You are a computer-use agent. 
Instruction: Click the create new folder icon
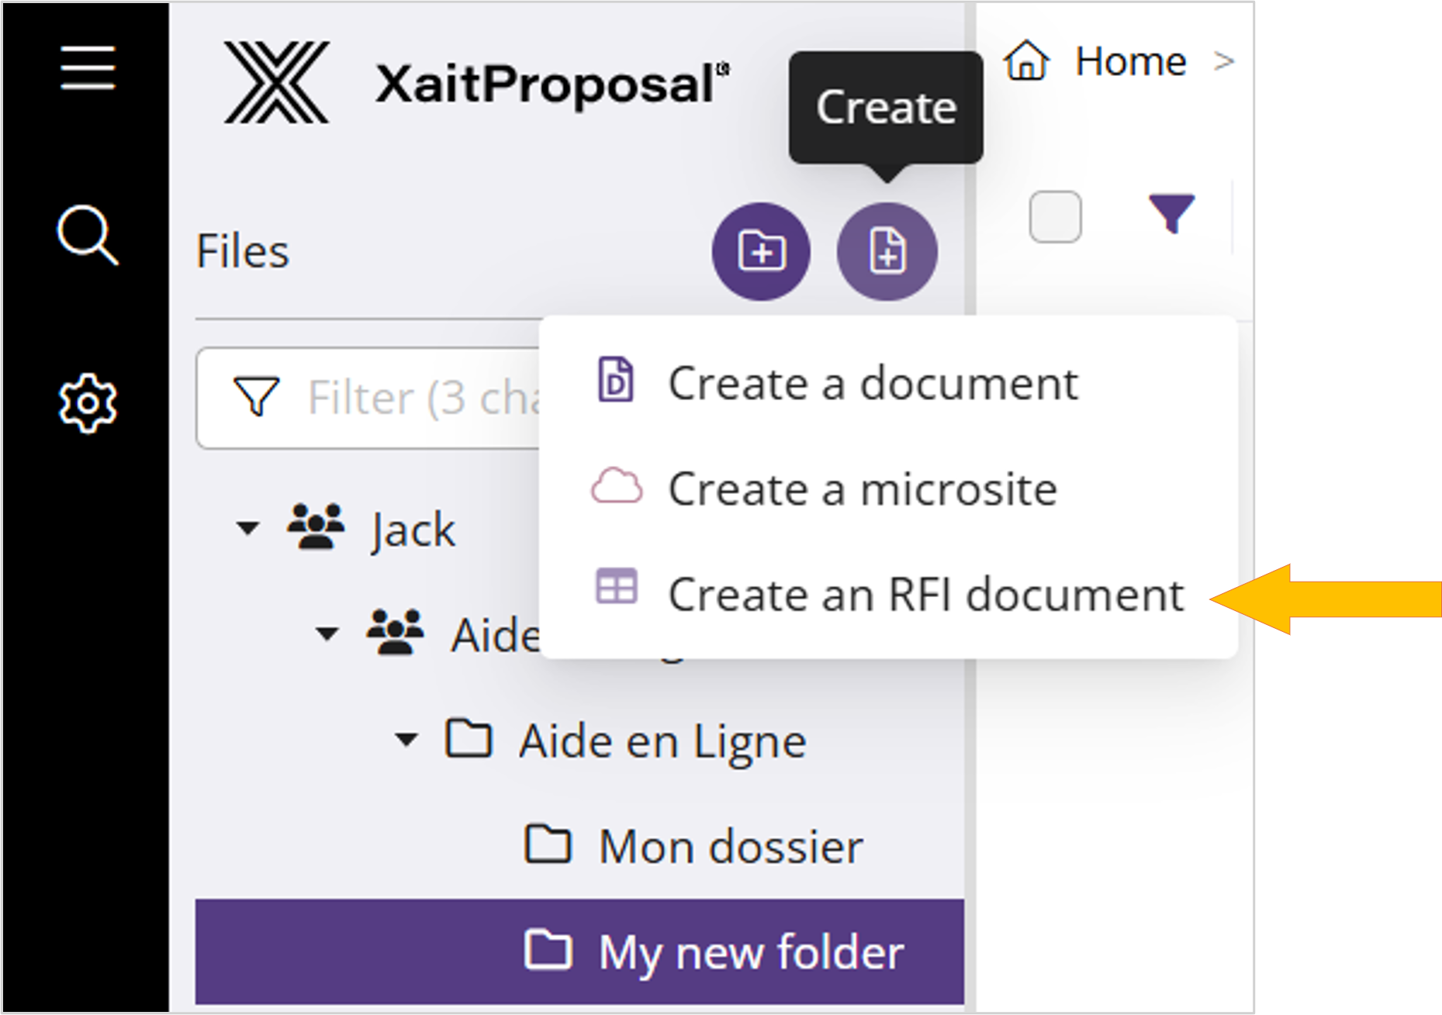pyautogui.click(x=761, y=251)
